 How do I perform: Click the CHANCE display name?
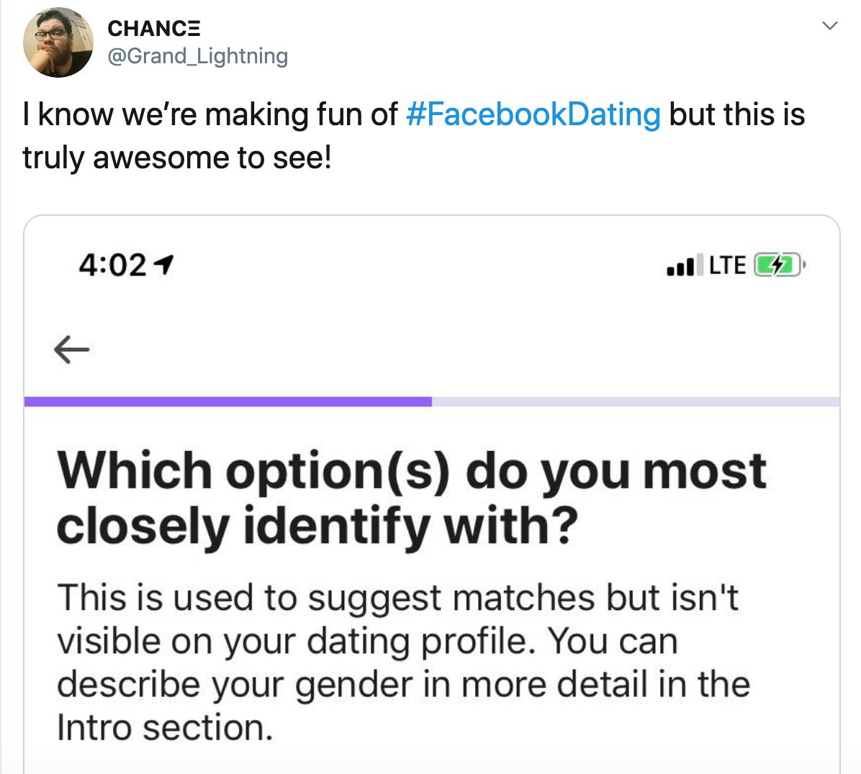tap(153, 28)
